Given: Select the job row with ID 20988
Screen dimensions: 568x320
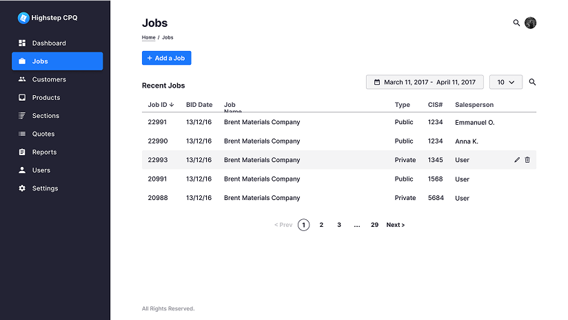Looking at the screenshot, I should coord(157,198).
